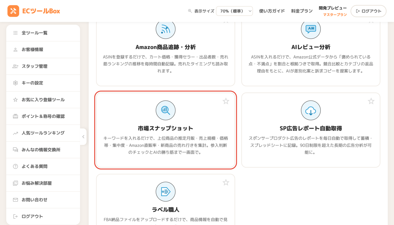The height and width of the screenshot is (225, 394).
Task: Open 全ツール一覧 in the sidebar
Action: pyautogui.click(x=43, y=33)
